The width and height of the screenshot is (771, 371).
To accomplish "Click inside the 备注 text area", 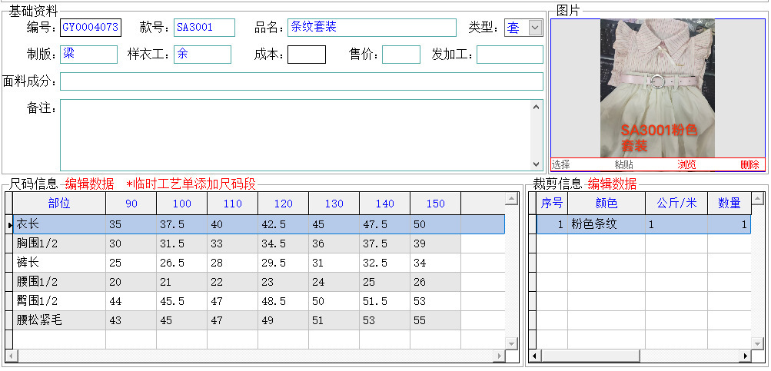I will click(295, 135).
